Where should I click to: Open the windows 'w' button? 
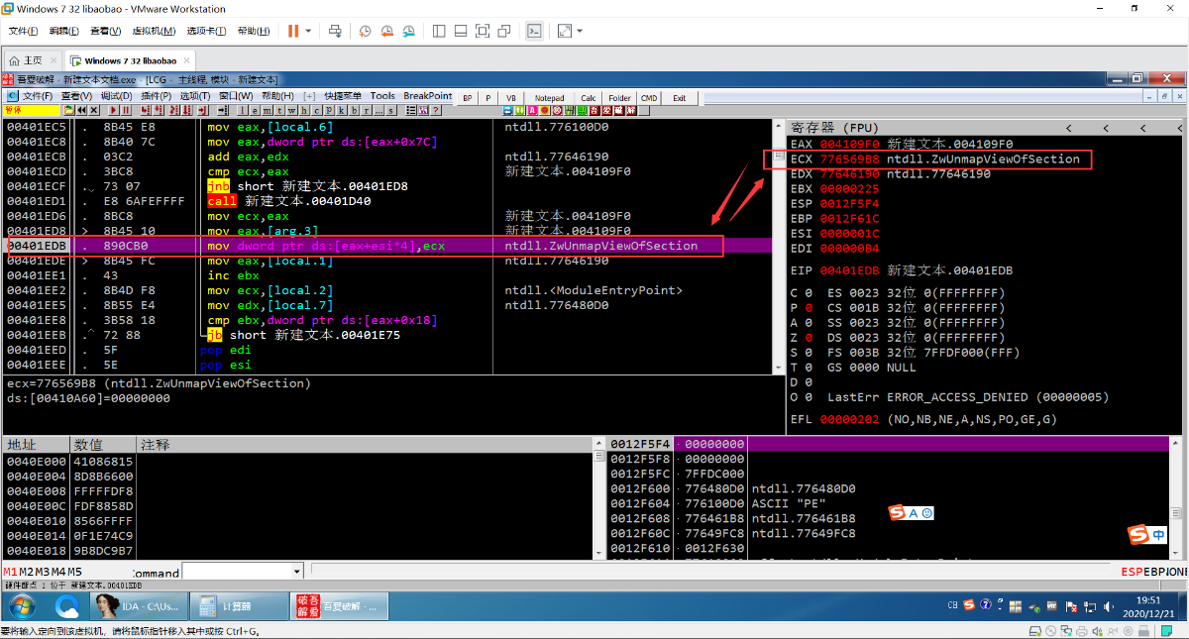[291, 110]
